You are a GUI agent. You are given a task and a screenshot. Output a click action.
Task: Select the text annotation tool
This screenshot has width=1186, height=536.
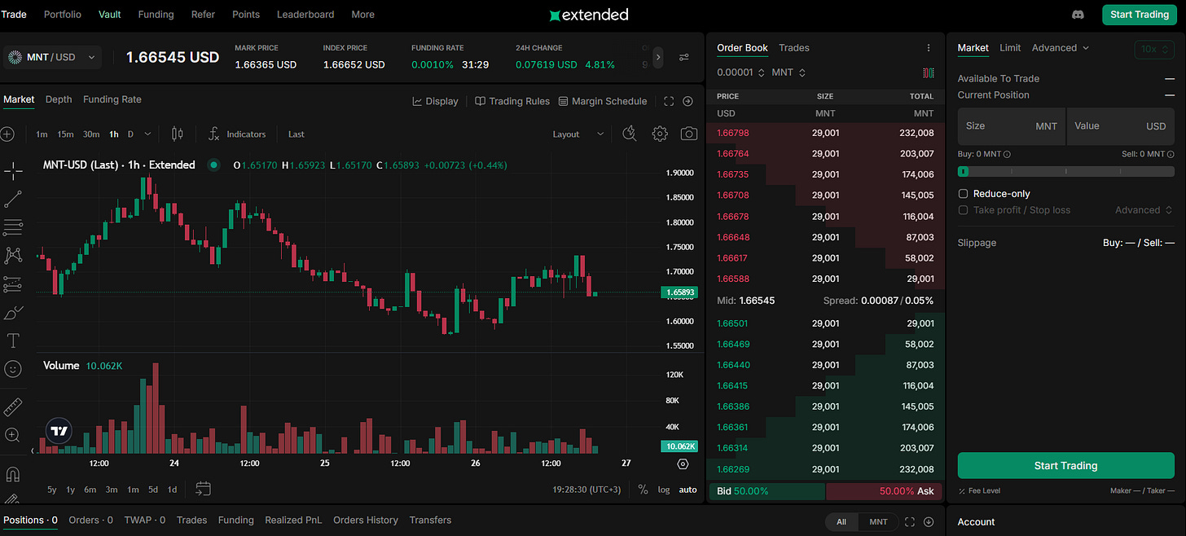point(13,340)
